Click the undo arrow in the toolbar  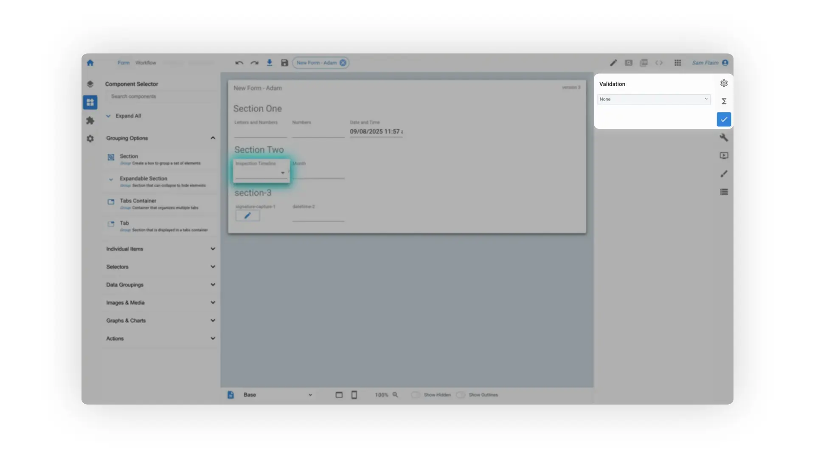pyautogui.click(x=239, y=62)
